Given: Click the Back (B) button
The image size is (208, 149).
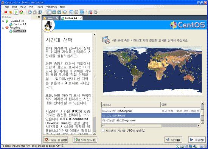Looking at the screenshot, I should [x=173, y=140].
